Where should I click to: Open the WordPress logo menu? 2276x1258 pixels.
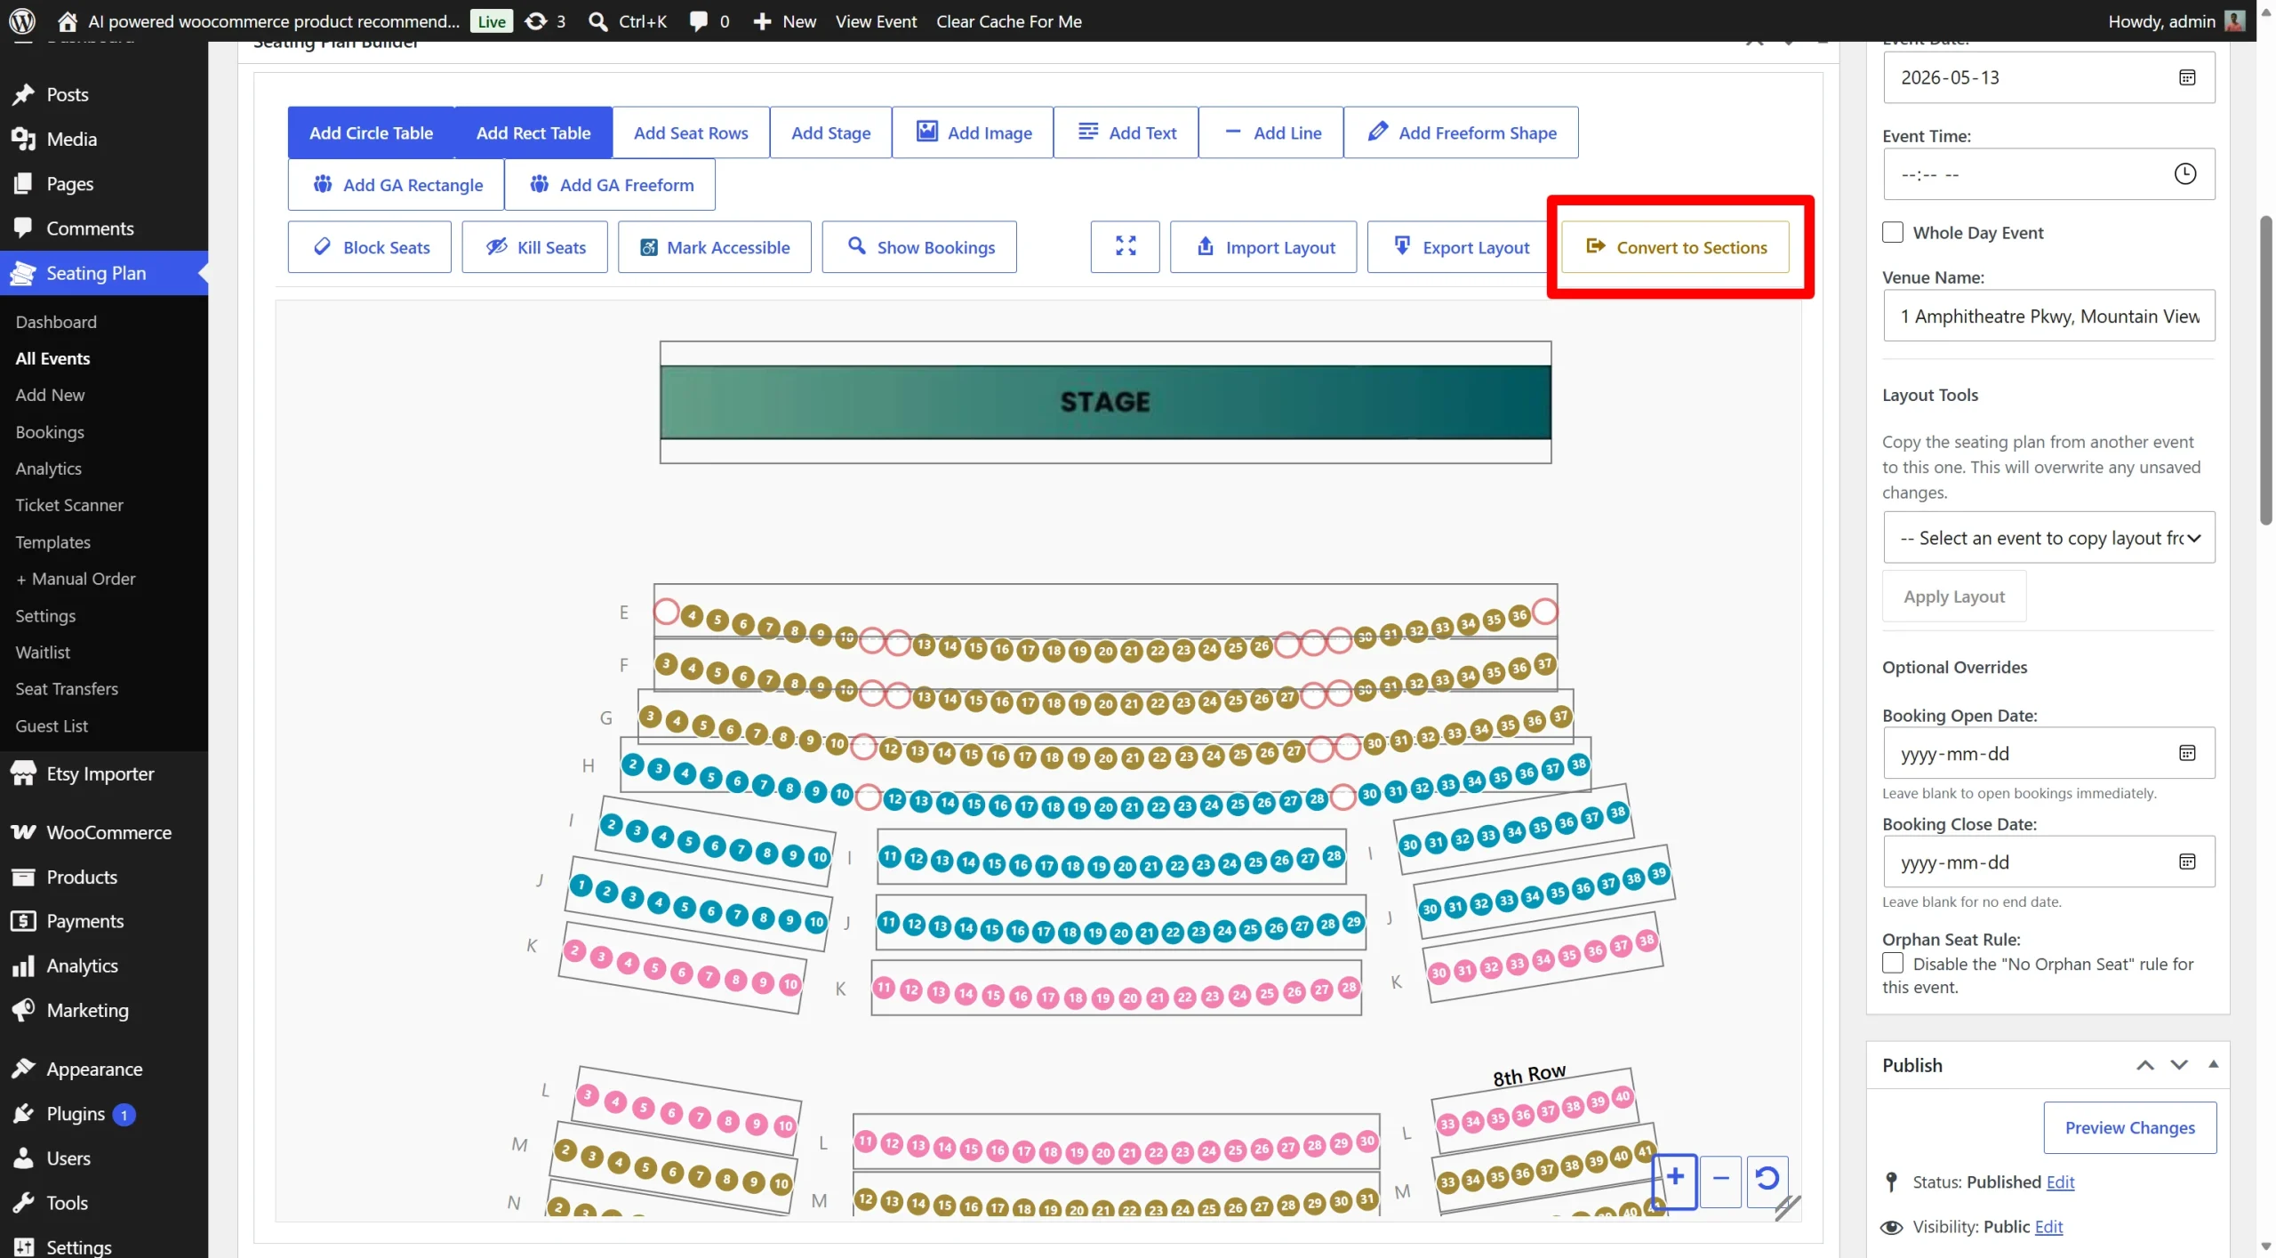click(x=21, y=20)
